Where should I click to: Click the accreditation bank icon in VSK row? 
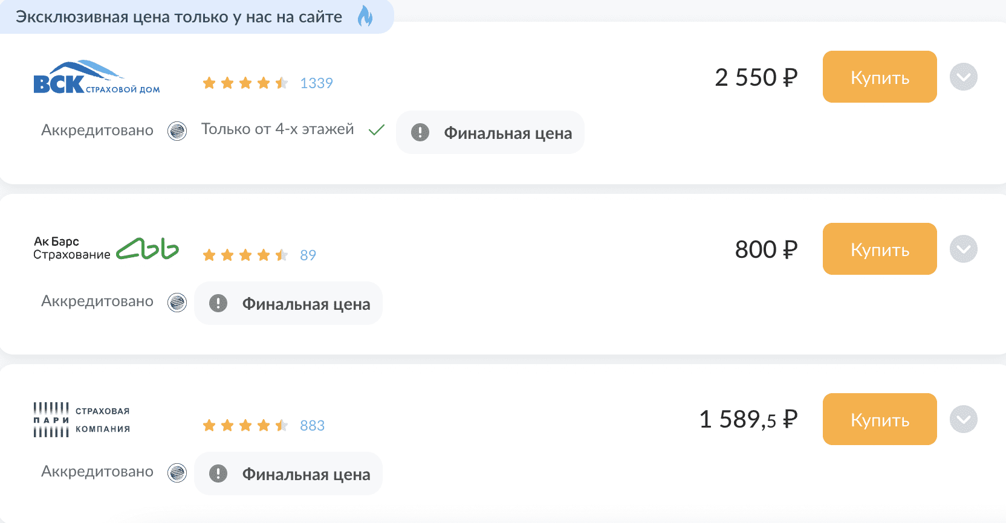(177, 131)
